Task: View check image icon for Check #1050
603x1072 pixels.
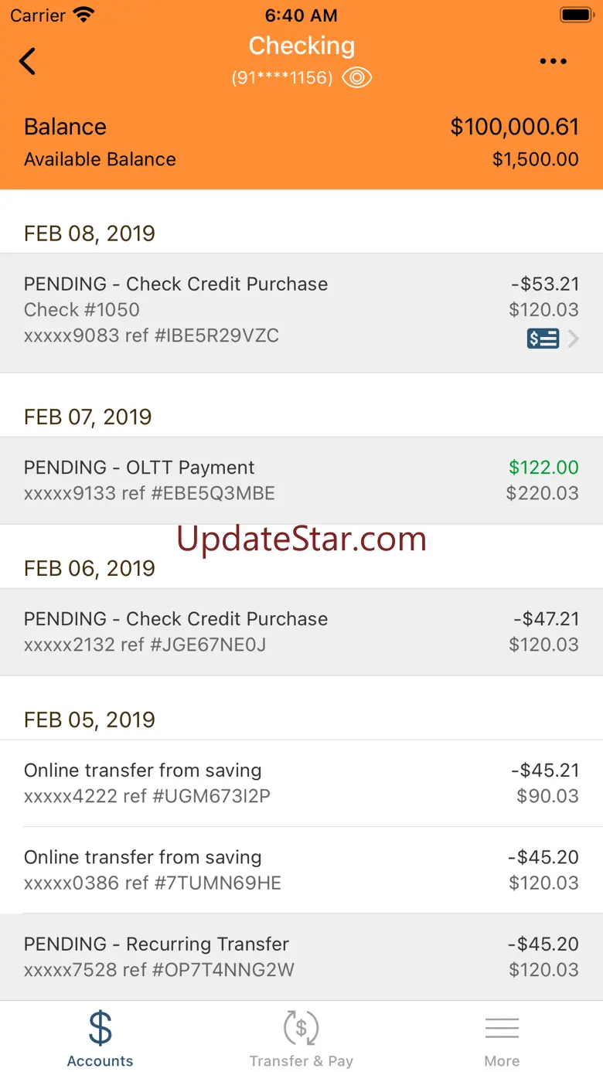Action: [543, 339]
